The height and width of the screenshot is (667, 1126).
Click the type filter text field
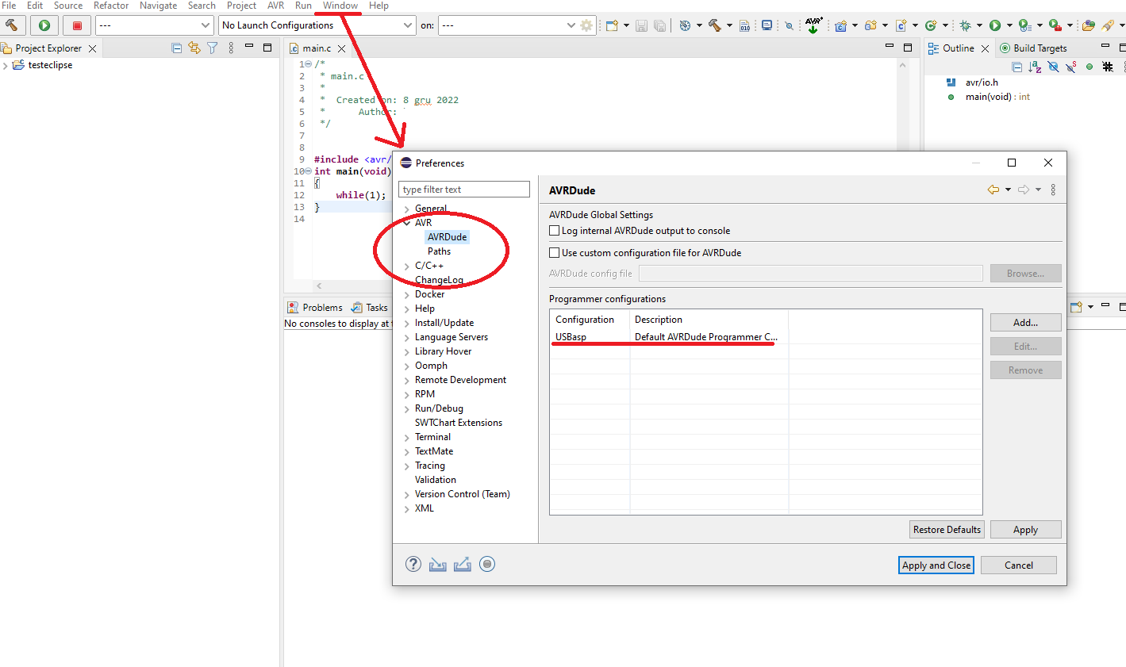coord(464,190)
